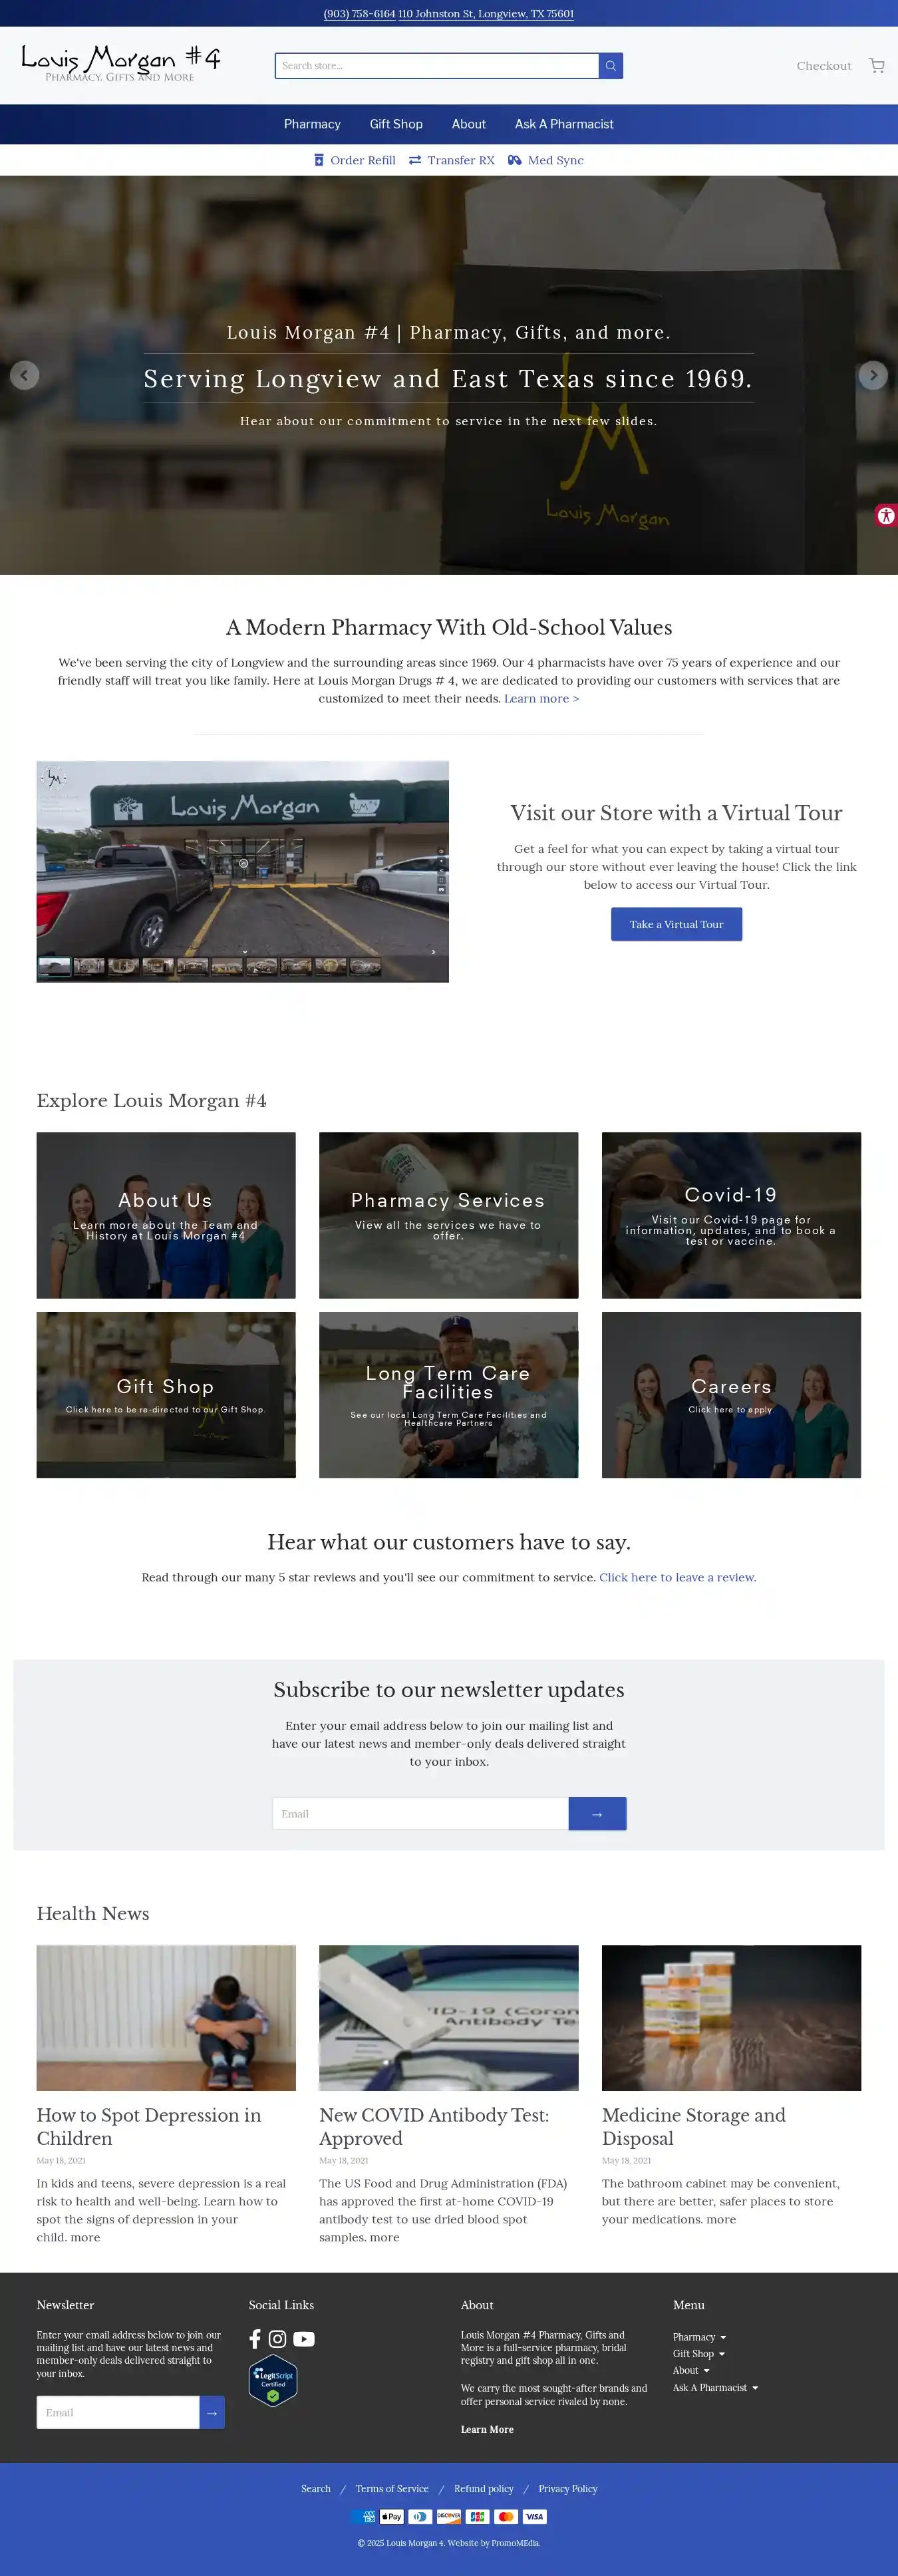
Task: Expand the footer Gift Shop menu
Action: (699, 2354)
